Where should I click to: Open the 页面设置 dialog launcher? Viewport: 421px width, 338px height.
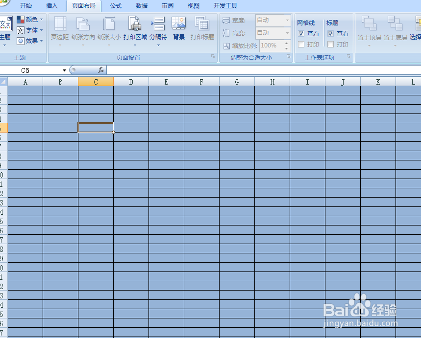pyautogui.click(x=213, y=56)
